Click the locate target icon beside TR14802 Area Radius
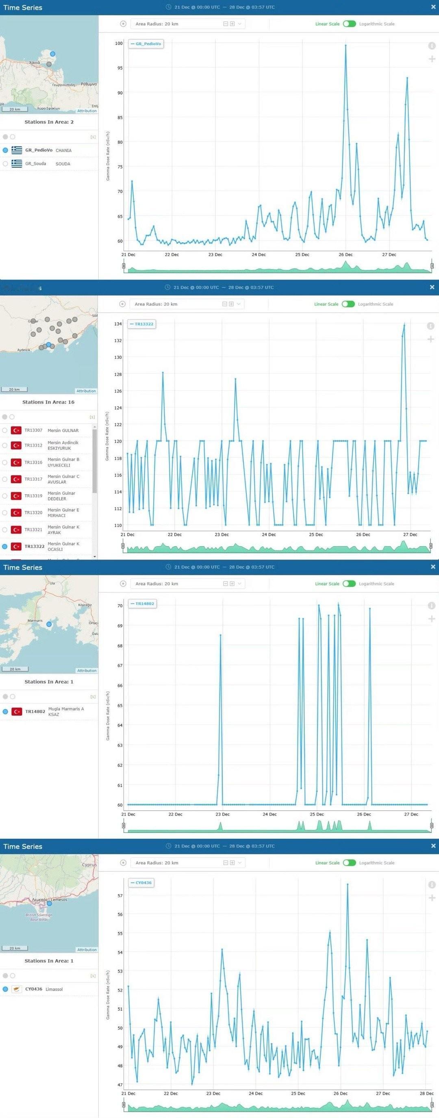This screenshot has width=439, height=1118. (123, 584)
